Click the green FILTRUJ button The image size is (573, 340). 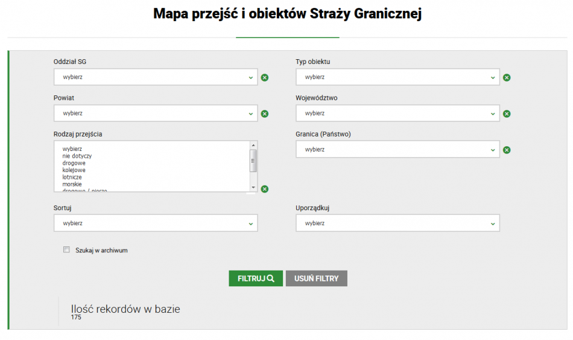pyautogui.click(x=256, y=278)
